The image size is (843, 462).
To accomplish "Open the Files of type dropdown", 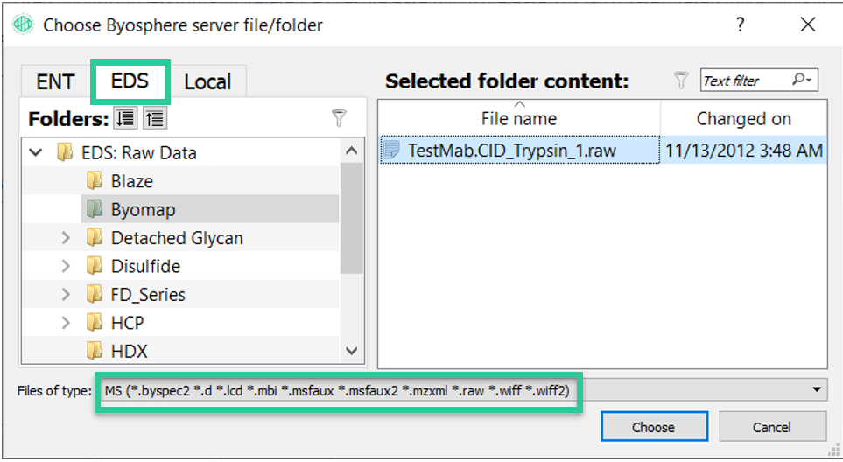I will (x=817, y=390).
